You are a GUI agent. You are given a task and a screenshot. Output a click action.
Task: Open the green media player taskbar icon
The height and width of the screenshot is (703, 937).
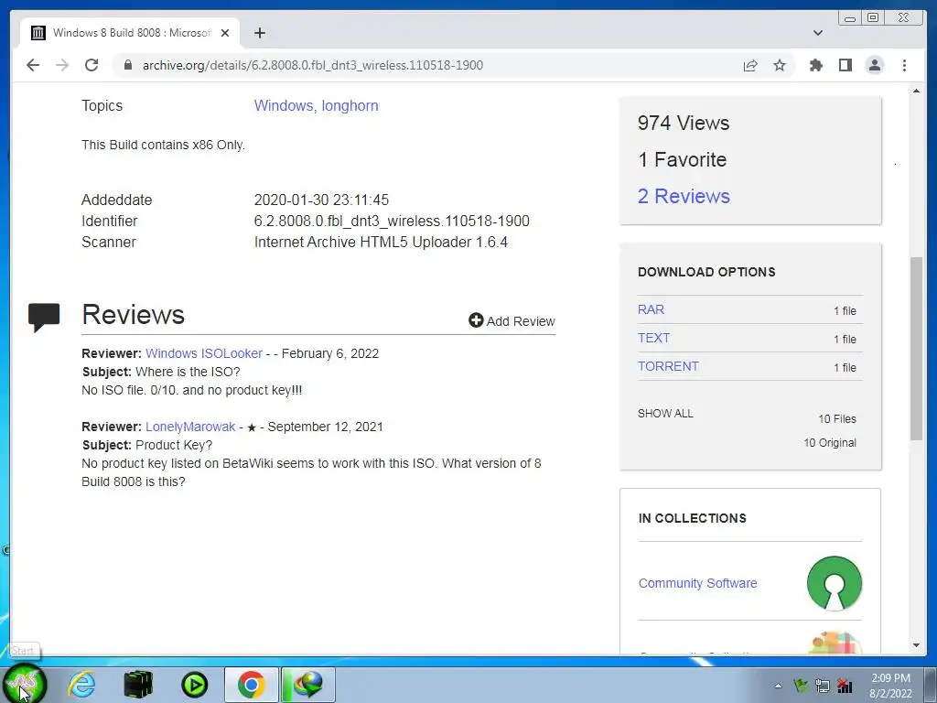[x=195, y=685]
